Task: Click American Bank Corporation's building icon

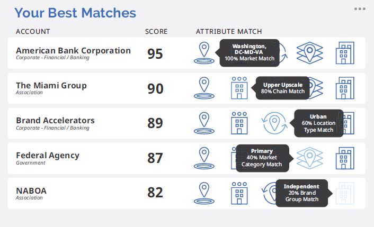Action: (x=345, y=53)
